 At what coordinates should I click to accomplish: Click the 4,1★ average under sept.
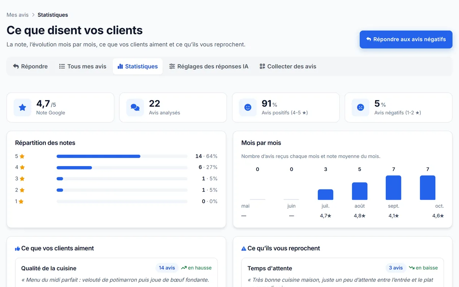(394, 216)
